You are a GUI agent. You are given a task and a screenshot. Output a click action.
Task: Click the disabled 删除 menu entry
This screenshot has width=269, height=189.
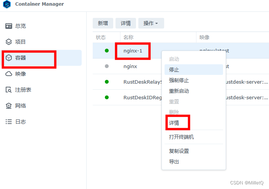click(x=194, y=112)
